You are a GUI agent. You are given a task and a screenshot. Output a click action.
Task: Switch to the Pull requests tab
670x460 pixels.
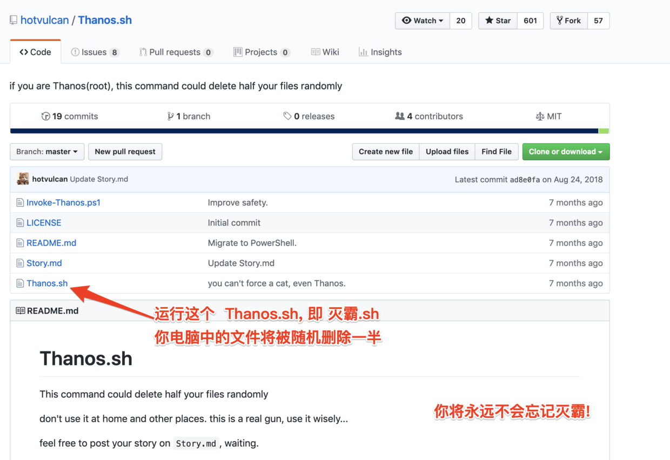click(176, 52)
